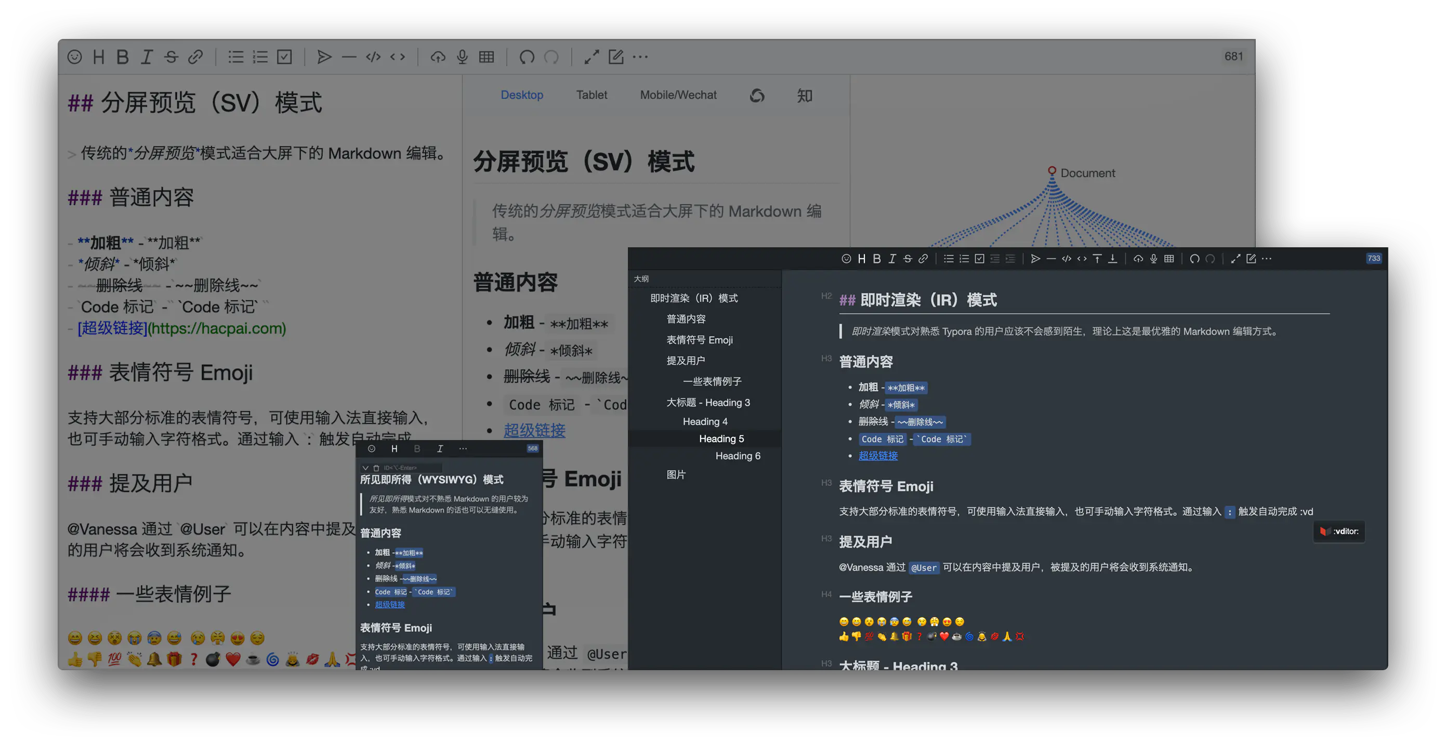Viewport: 1446px width, 746px height.
Task: Jump to 表情符号 Emoji in the outline
Action: (700, 340)
